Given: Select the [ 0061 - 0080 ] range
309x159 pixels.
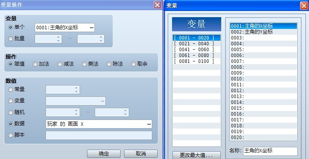Looking at the screenshot, I should (197, 55).
